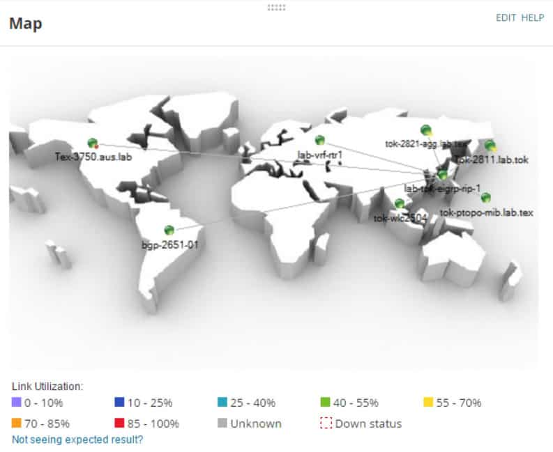Click the Link Utilization legend heading
Image resolution: width=553 pixels, height=452 pixels.
47,386
